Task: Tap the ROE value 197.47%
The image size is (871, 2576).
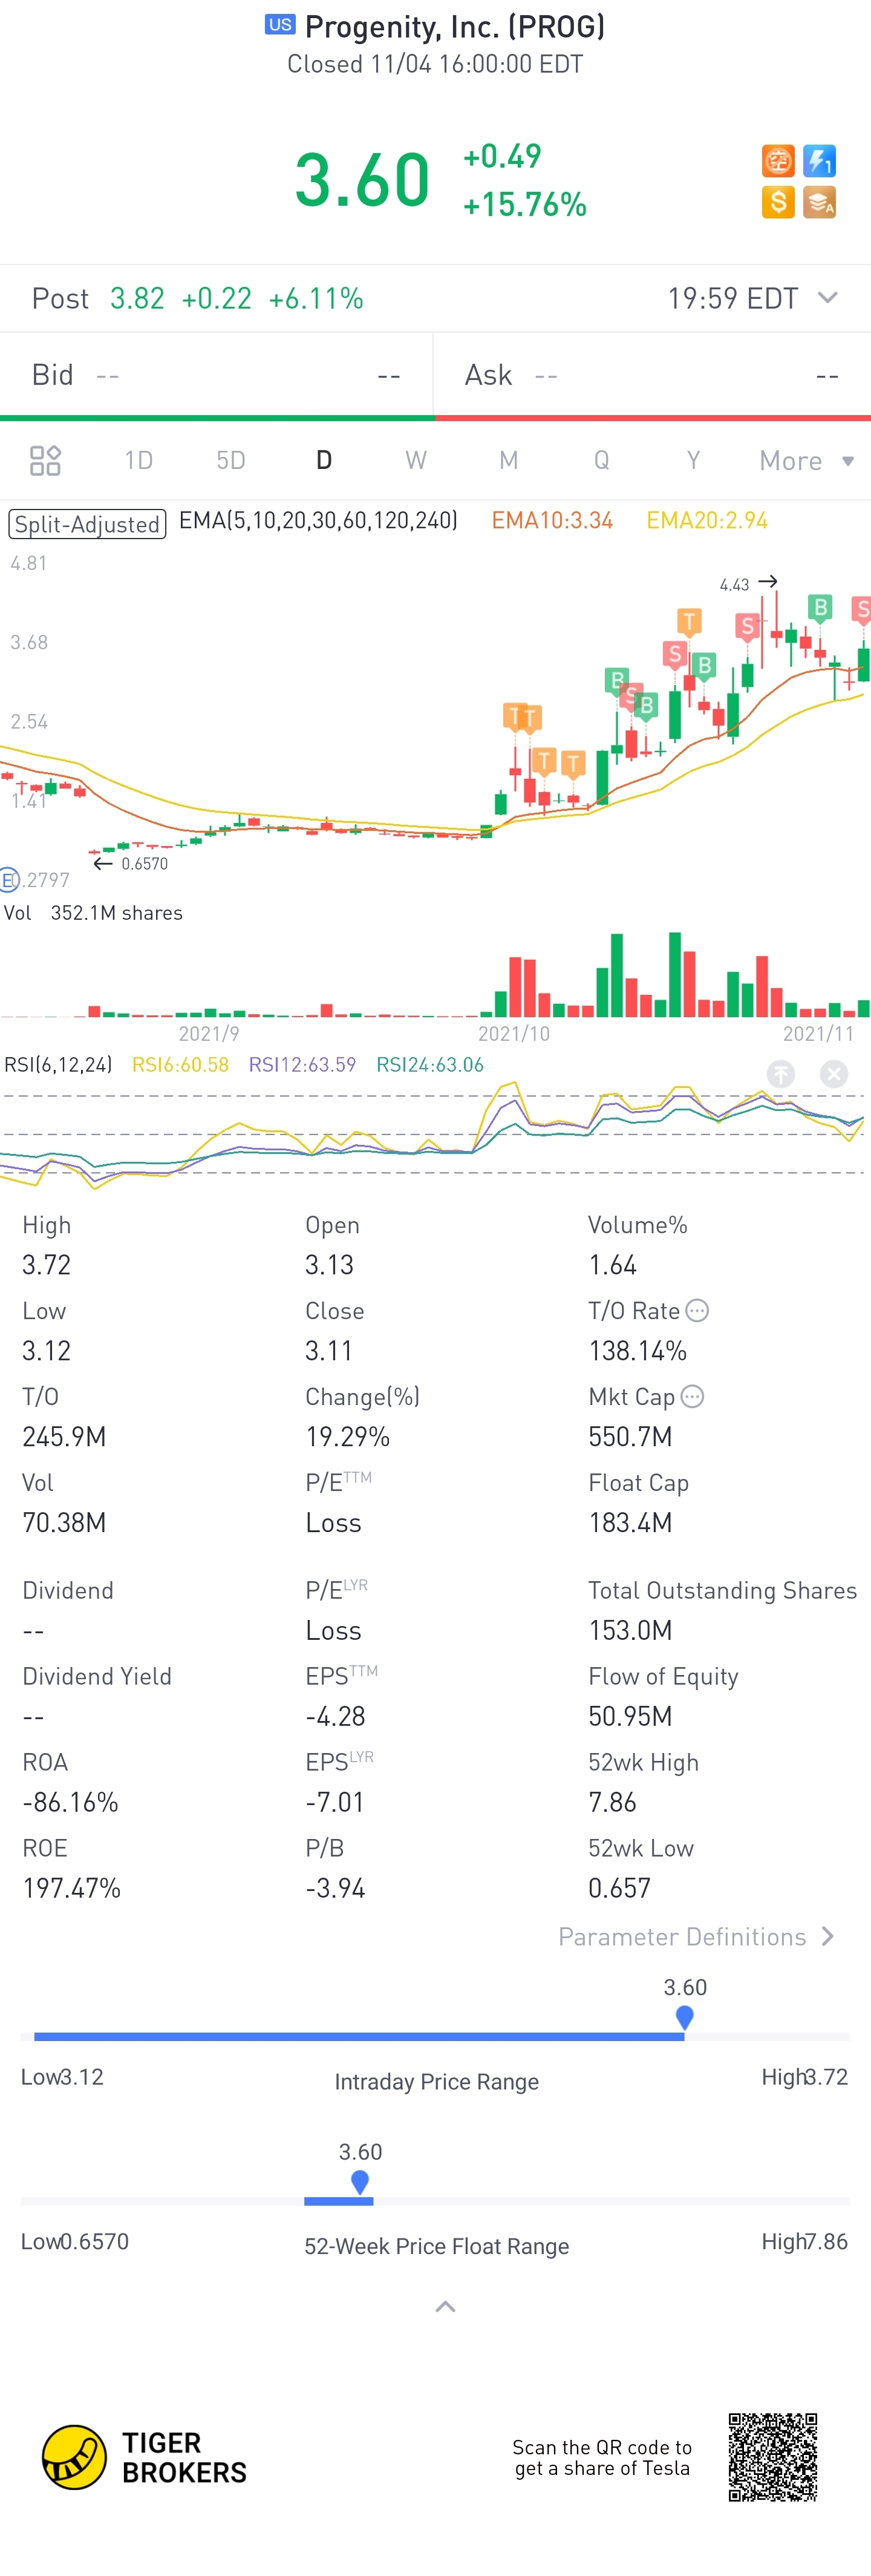Action: [x=71, y=1888]
